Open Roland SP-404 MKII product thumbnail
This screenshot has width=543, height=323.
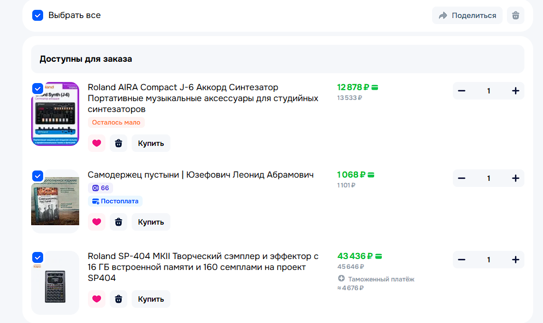coord(55,284)
